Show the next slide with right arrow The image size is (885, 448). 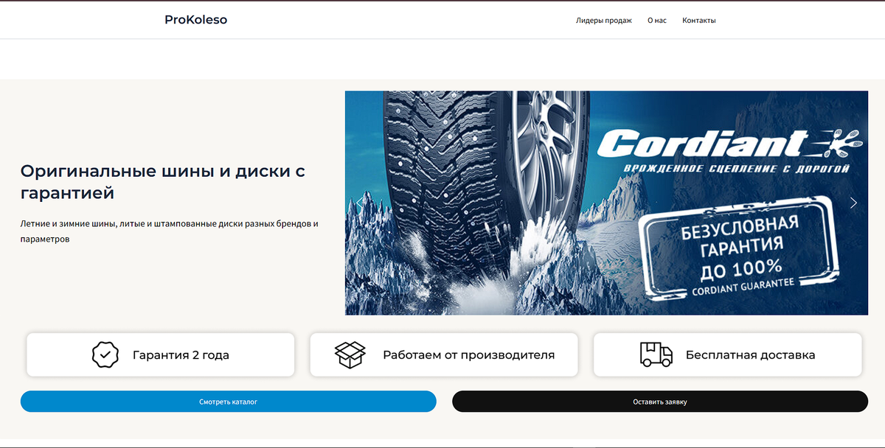853,203
